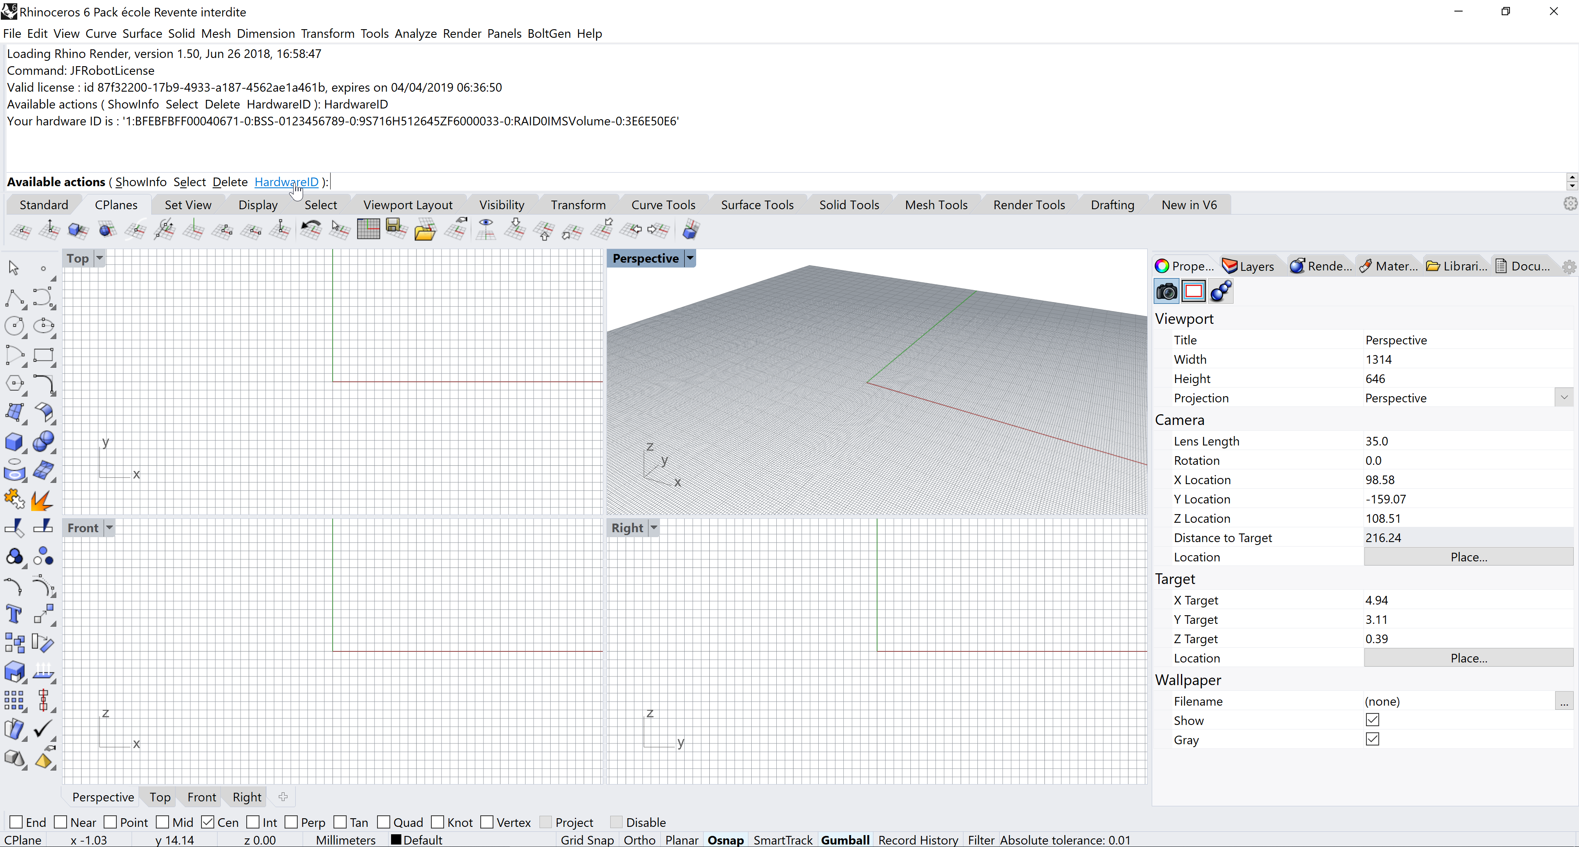
Task: Select the Boolean union spheres tool
Action: click(x=44, y=441)
